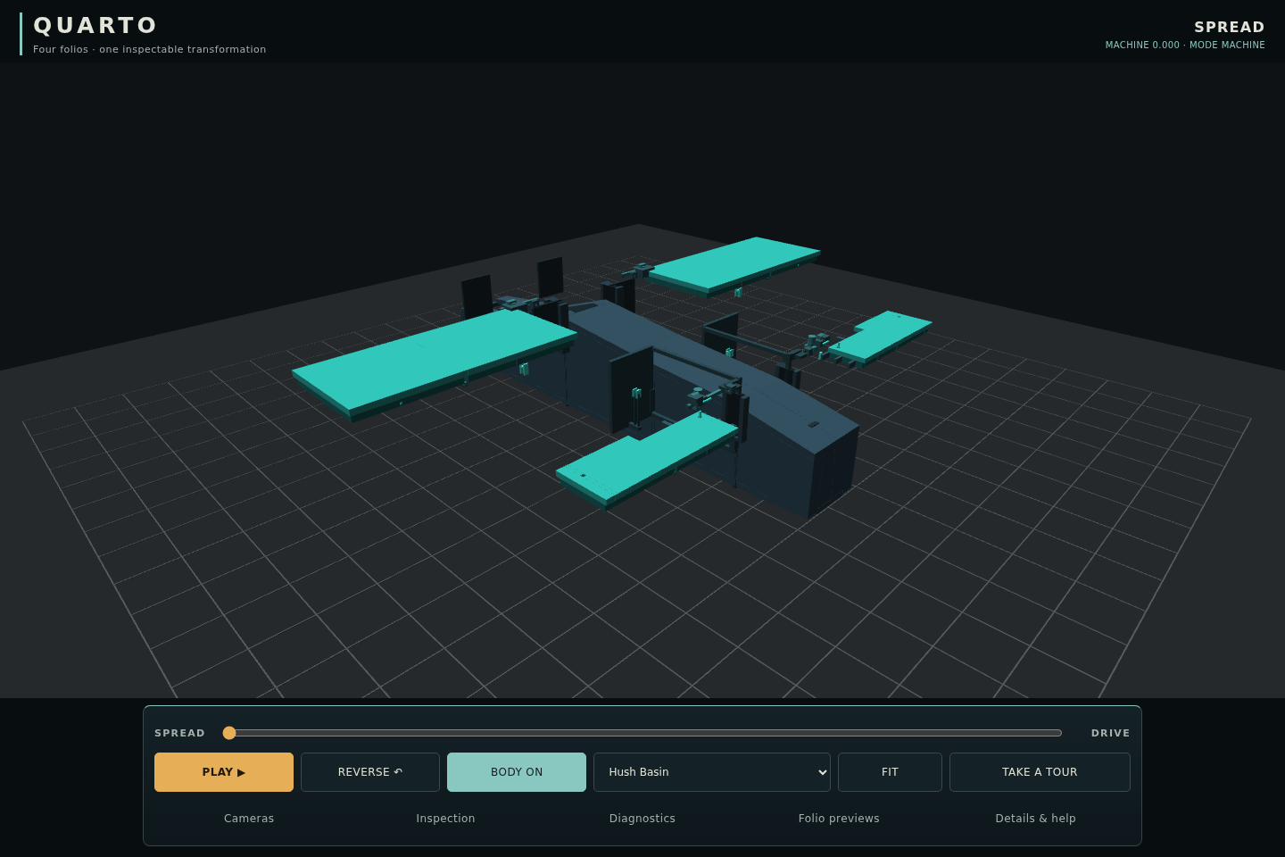Click the SPREAD heading in the header

[1229, 27]
